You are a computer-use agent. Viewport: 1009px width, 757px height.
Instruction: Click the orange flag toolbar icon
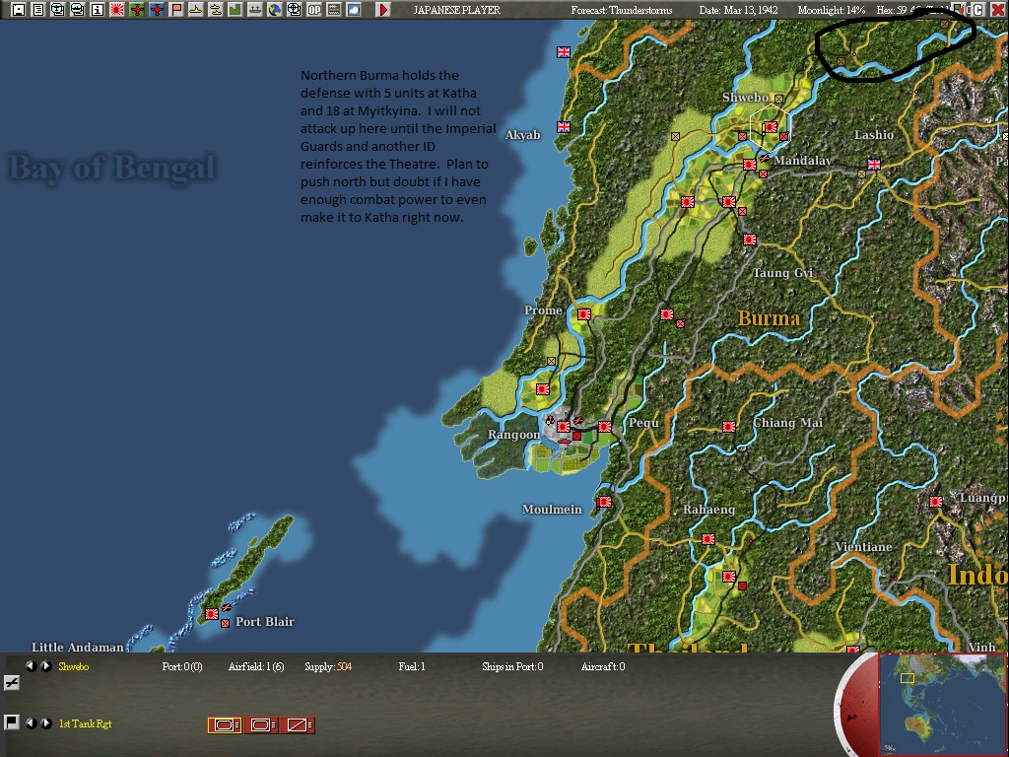point(175,10)
